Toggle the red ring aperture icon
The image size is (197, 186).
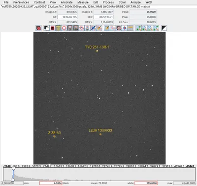point(64,28)
